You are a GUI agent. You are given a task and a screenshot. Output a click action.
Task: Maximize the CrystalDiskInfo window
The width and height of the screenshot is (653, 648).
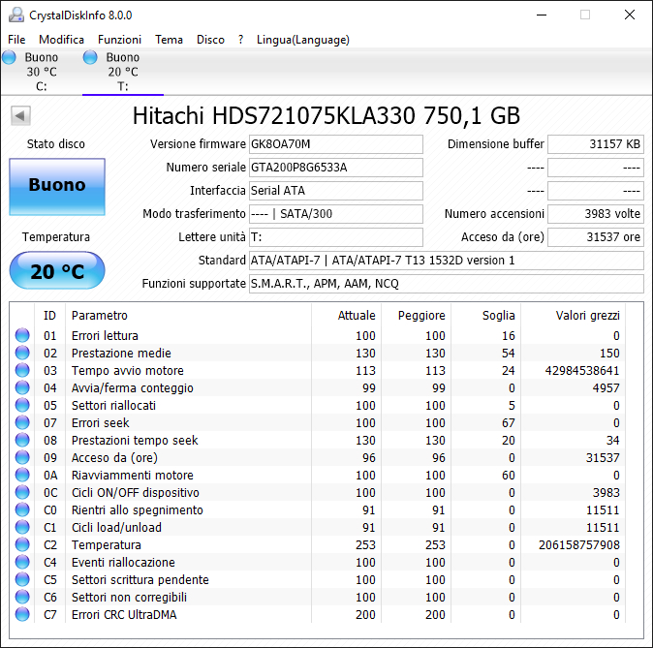pyautogui.click(x=585, y=15)
